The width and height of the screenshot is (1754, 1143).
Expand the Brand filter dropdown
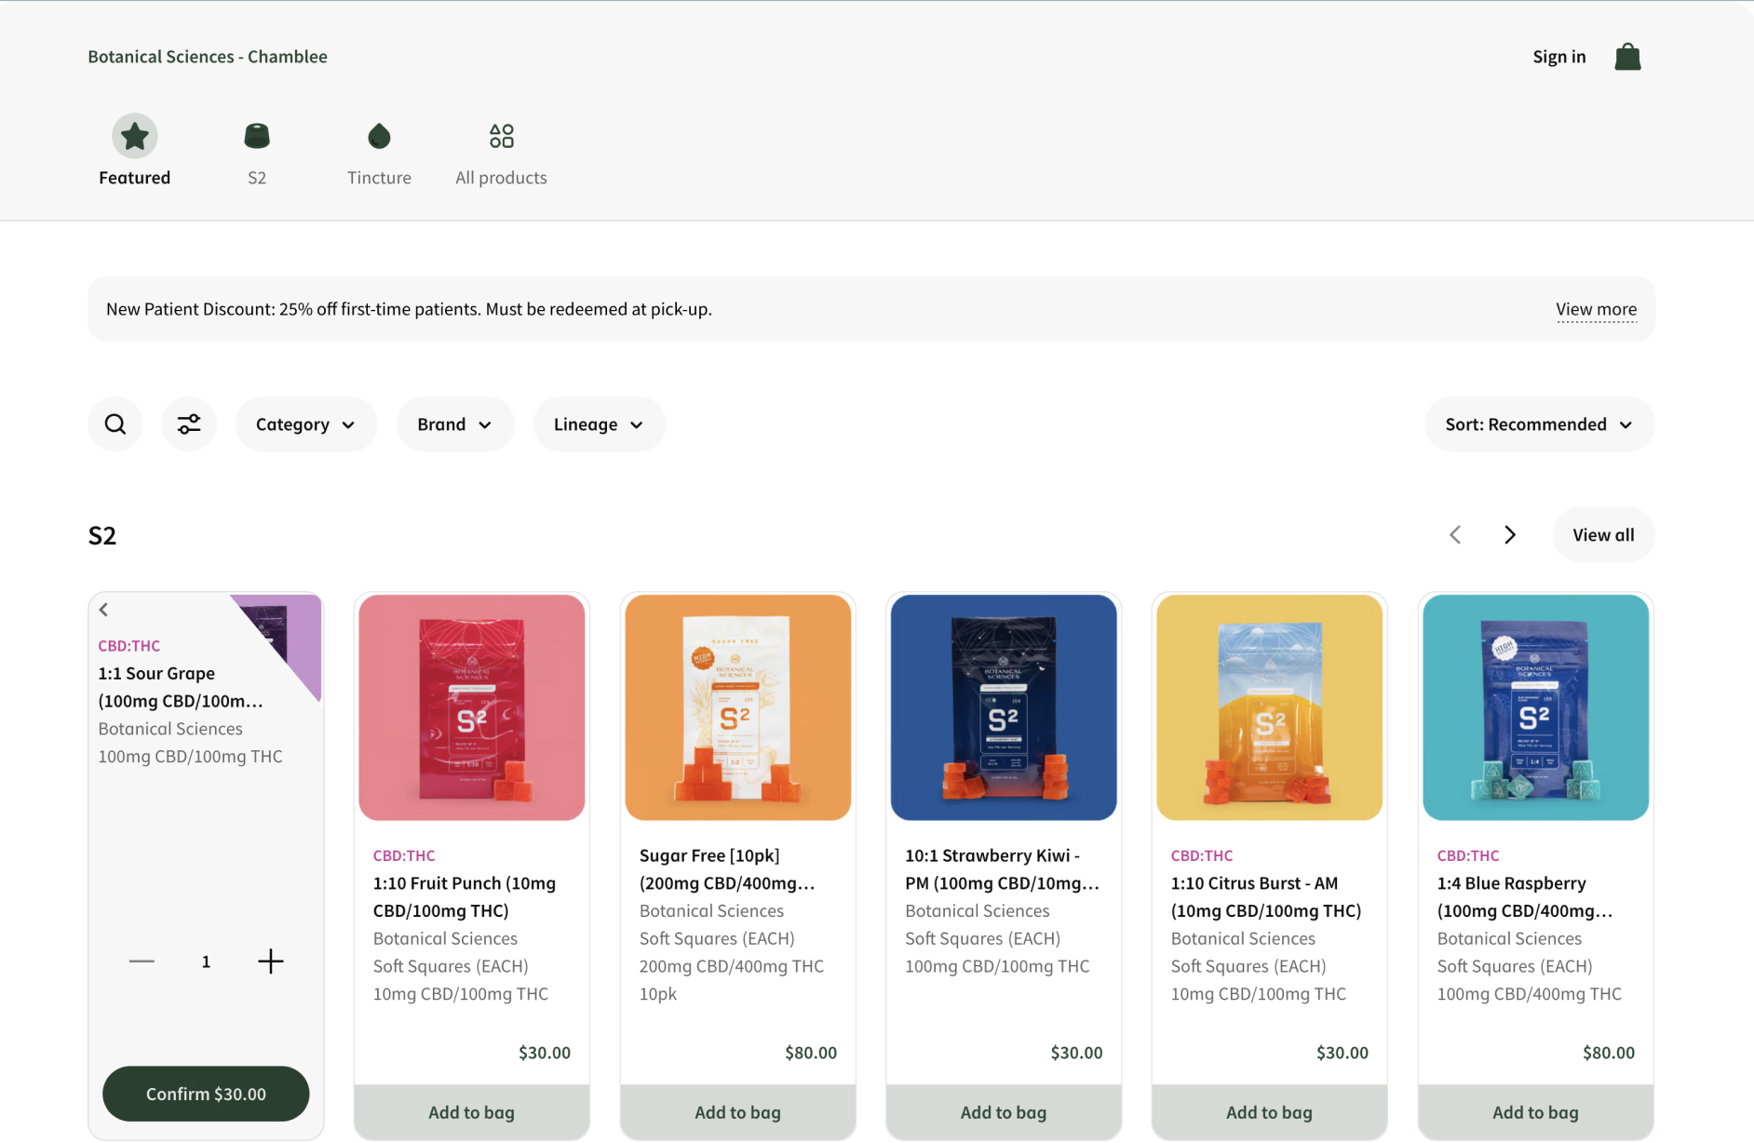[455, 424]
